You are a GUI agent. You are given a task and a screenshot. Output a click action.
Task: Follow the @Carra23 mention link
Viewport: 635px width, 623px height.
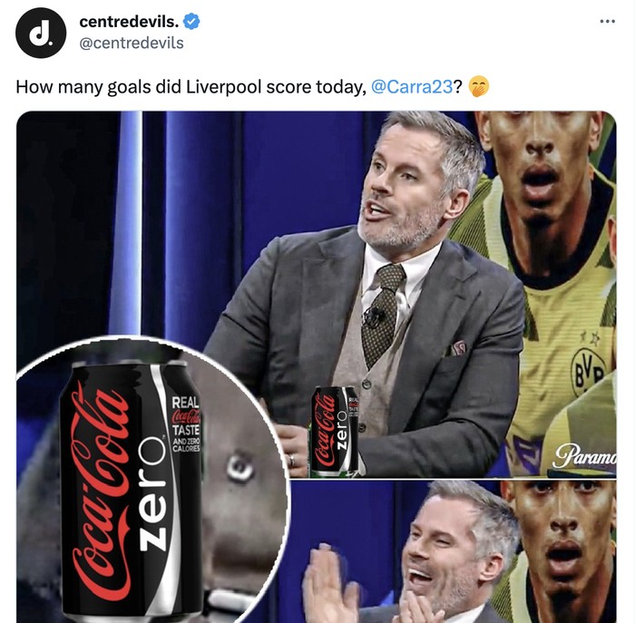pos(412,87)
